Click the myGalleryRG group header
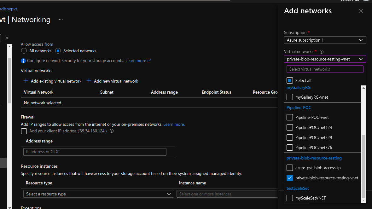This screenshot has height=209, width=372. pyautogui.click(x=299, y=87)
